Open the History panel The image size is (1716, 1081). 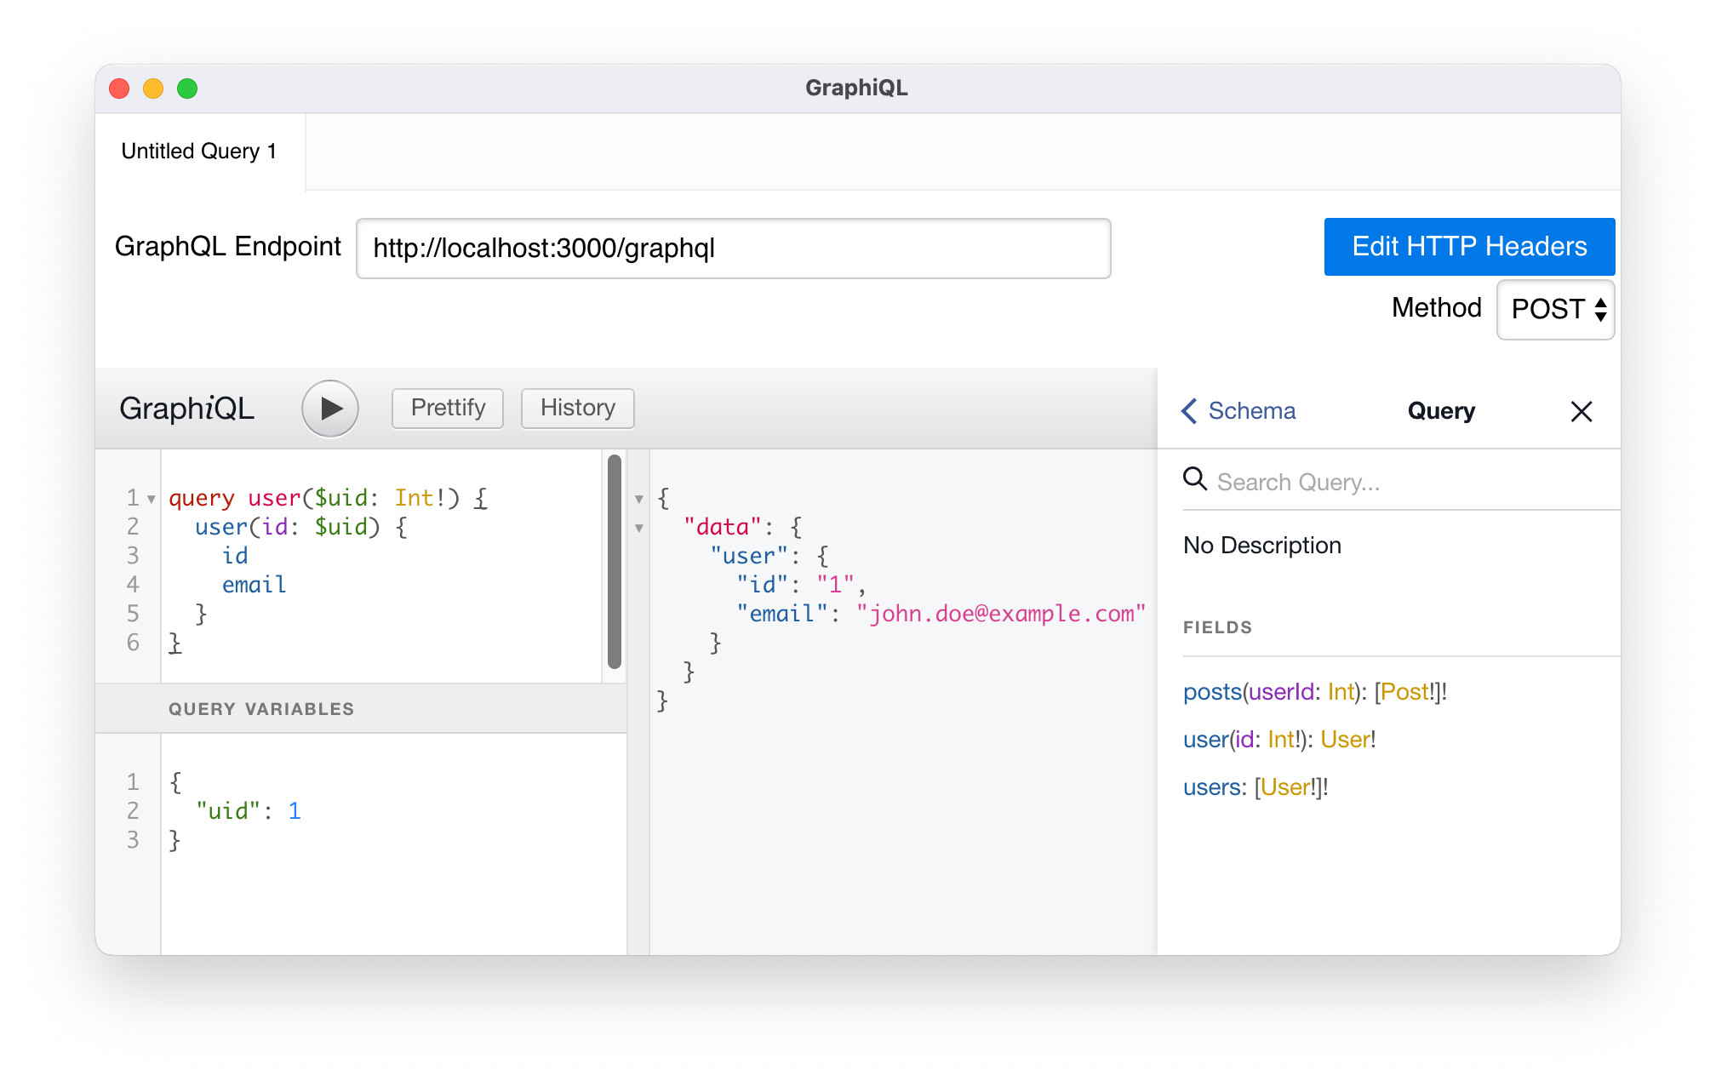click(578, 409)
